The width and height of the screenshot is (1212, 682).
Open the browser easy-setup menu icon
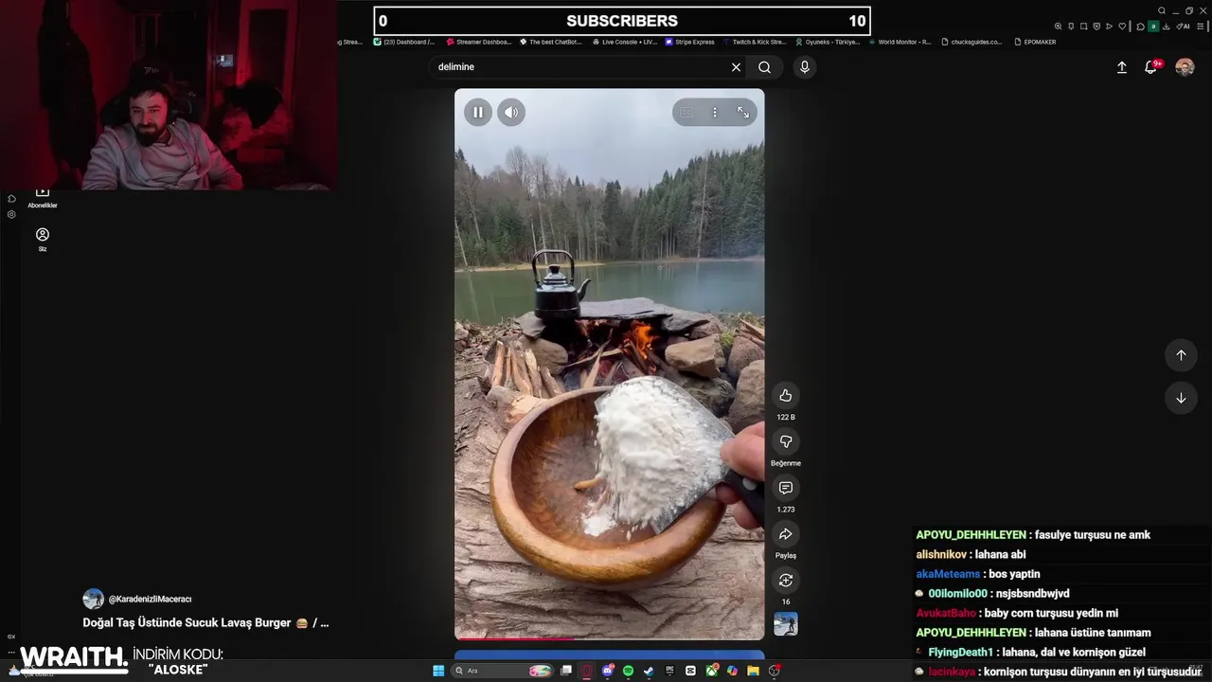(1200, 27)
